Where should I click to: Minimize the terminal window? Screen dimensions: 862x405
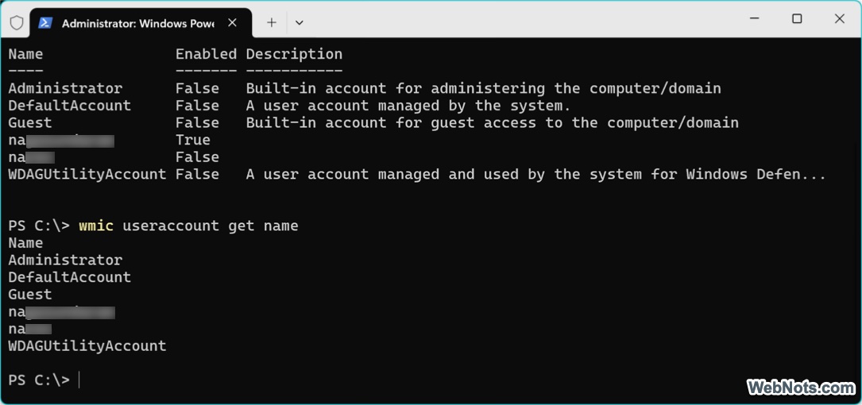(753, 19)
